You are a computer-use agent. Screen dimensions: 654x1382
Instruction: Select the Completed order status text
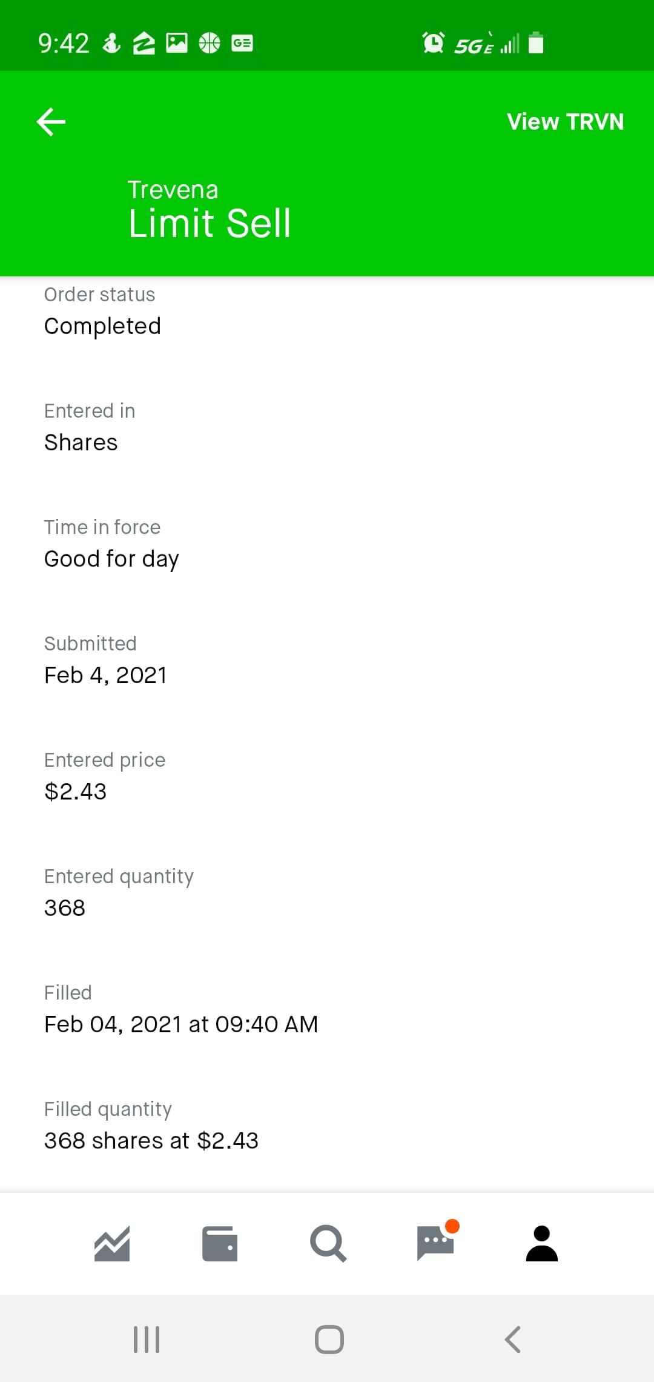(103, 326)
